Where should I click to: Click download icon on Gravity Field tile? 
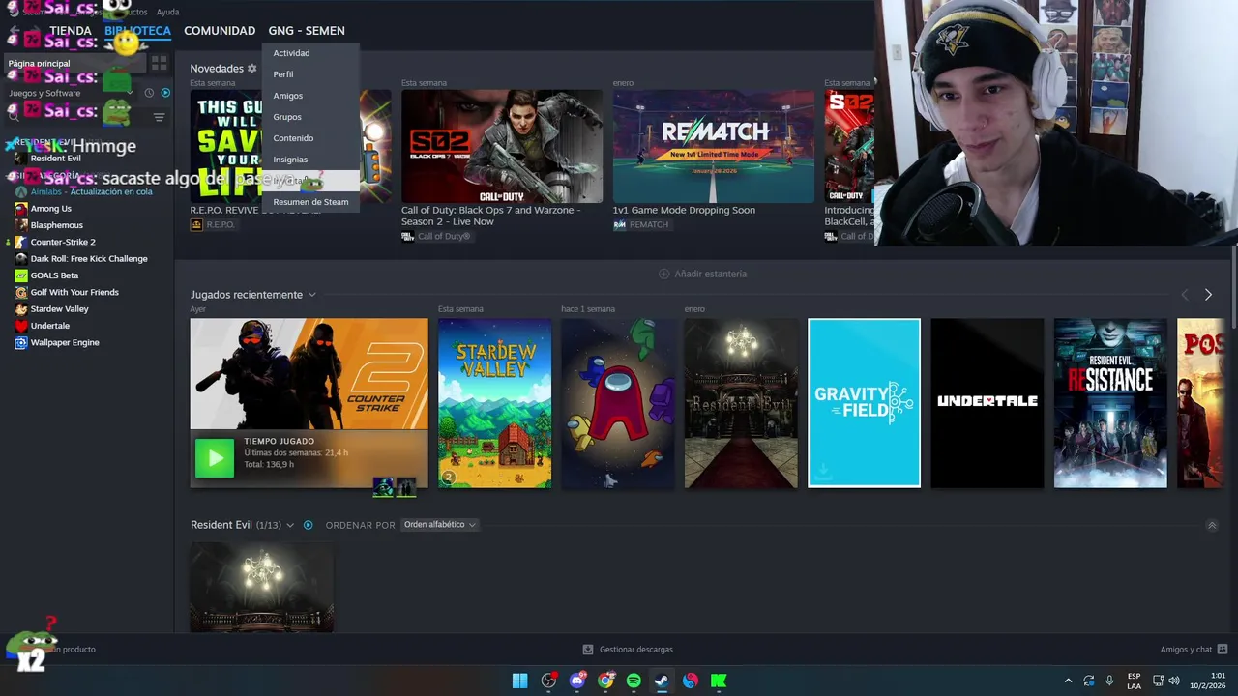click(823, 472)
